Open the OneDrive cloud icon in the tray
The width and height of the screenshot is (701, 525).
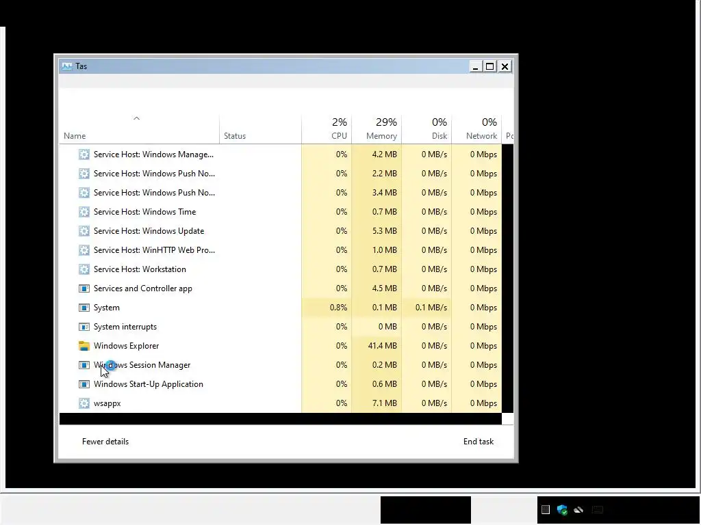click(578, 509)
